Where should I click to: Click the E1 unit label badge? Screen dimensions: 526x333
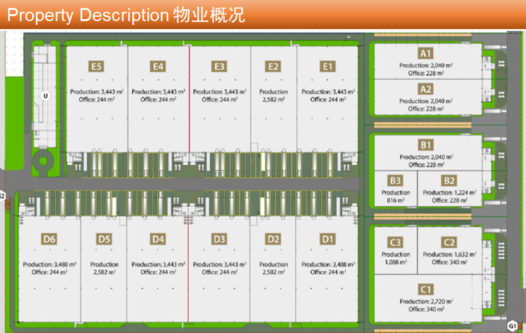click(x=327, y=67)
